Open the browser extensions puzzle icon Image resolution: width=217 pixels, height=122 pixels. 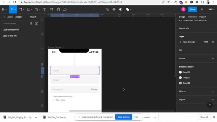(197, 2)
